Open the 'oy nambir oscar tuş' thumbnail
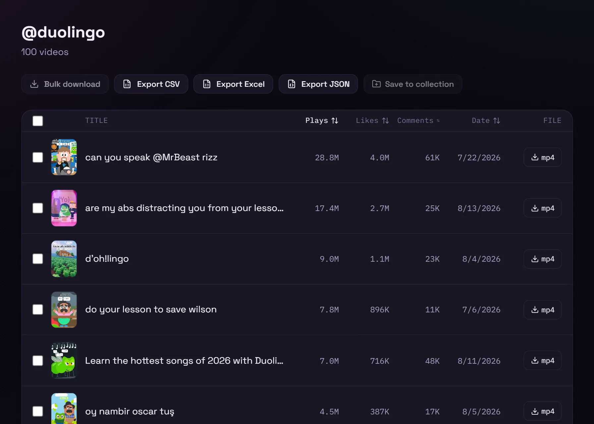Viewport: 594px width, 424px height. pos(64,408)
